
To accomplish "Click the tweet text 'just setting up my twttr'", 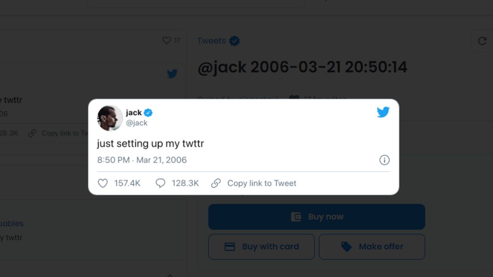I will click(x=150, y=144).
